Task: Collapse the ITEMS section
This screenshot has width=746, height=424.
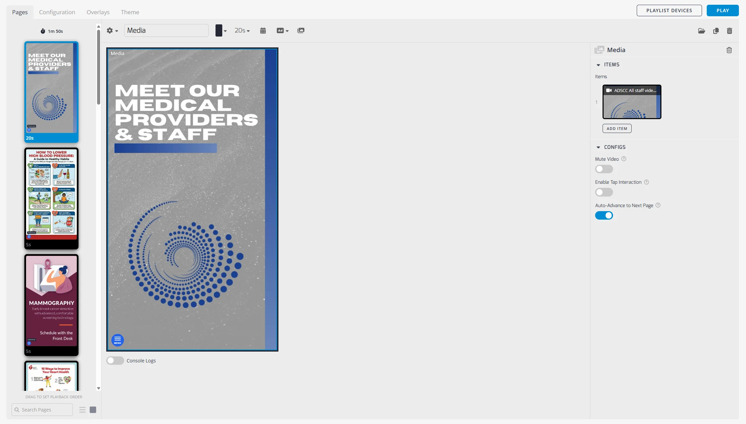Action: (x=598, y=65)
